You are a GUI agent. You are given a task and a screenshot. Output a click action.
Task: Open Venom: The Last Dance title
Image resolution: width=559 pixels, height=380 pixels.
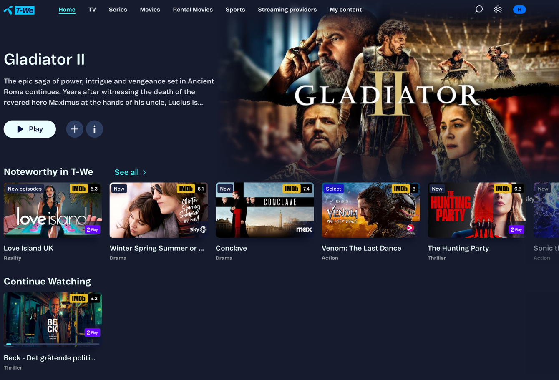(x=361, y=248)
